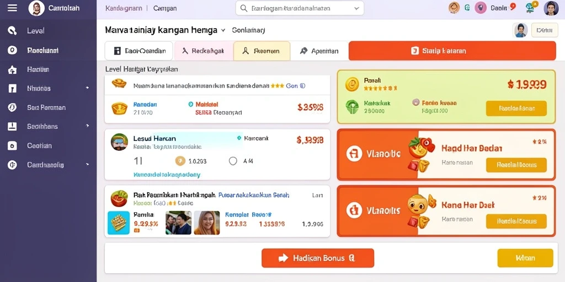
Task: Click the yellow Kiman button
Action: tap(525, 258)
